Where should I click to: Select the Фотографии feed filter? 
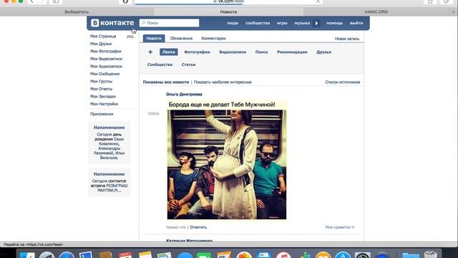(197, 52)
